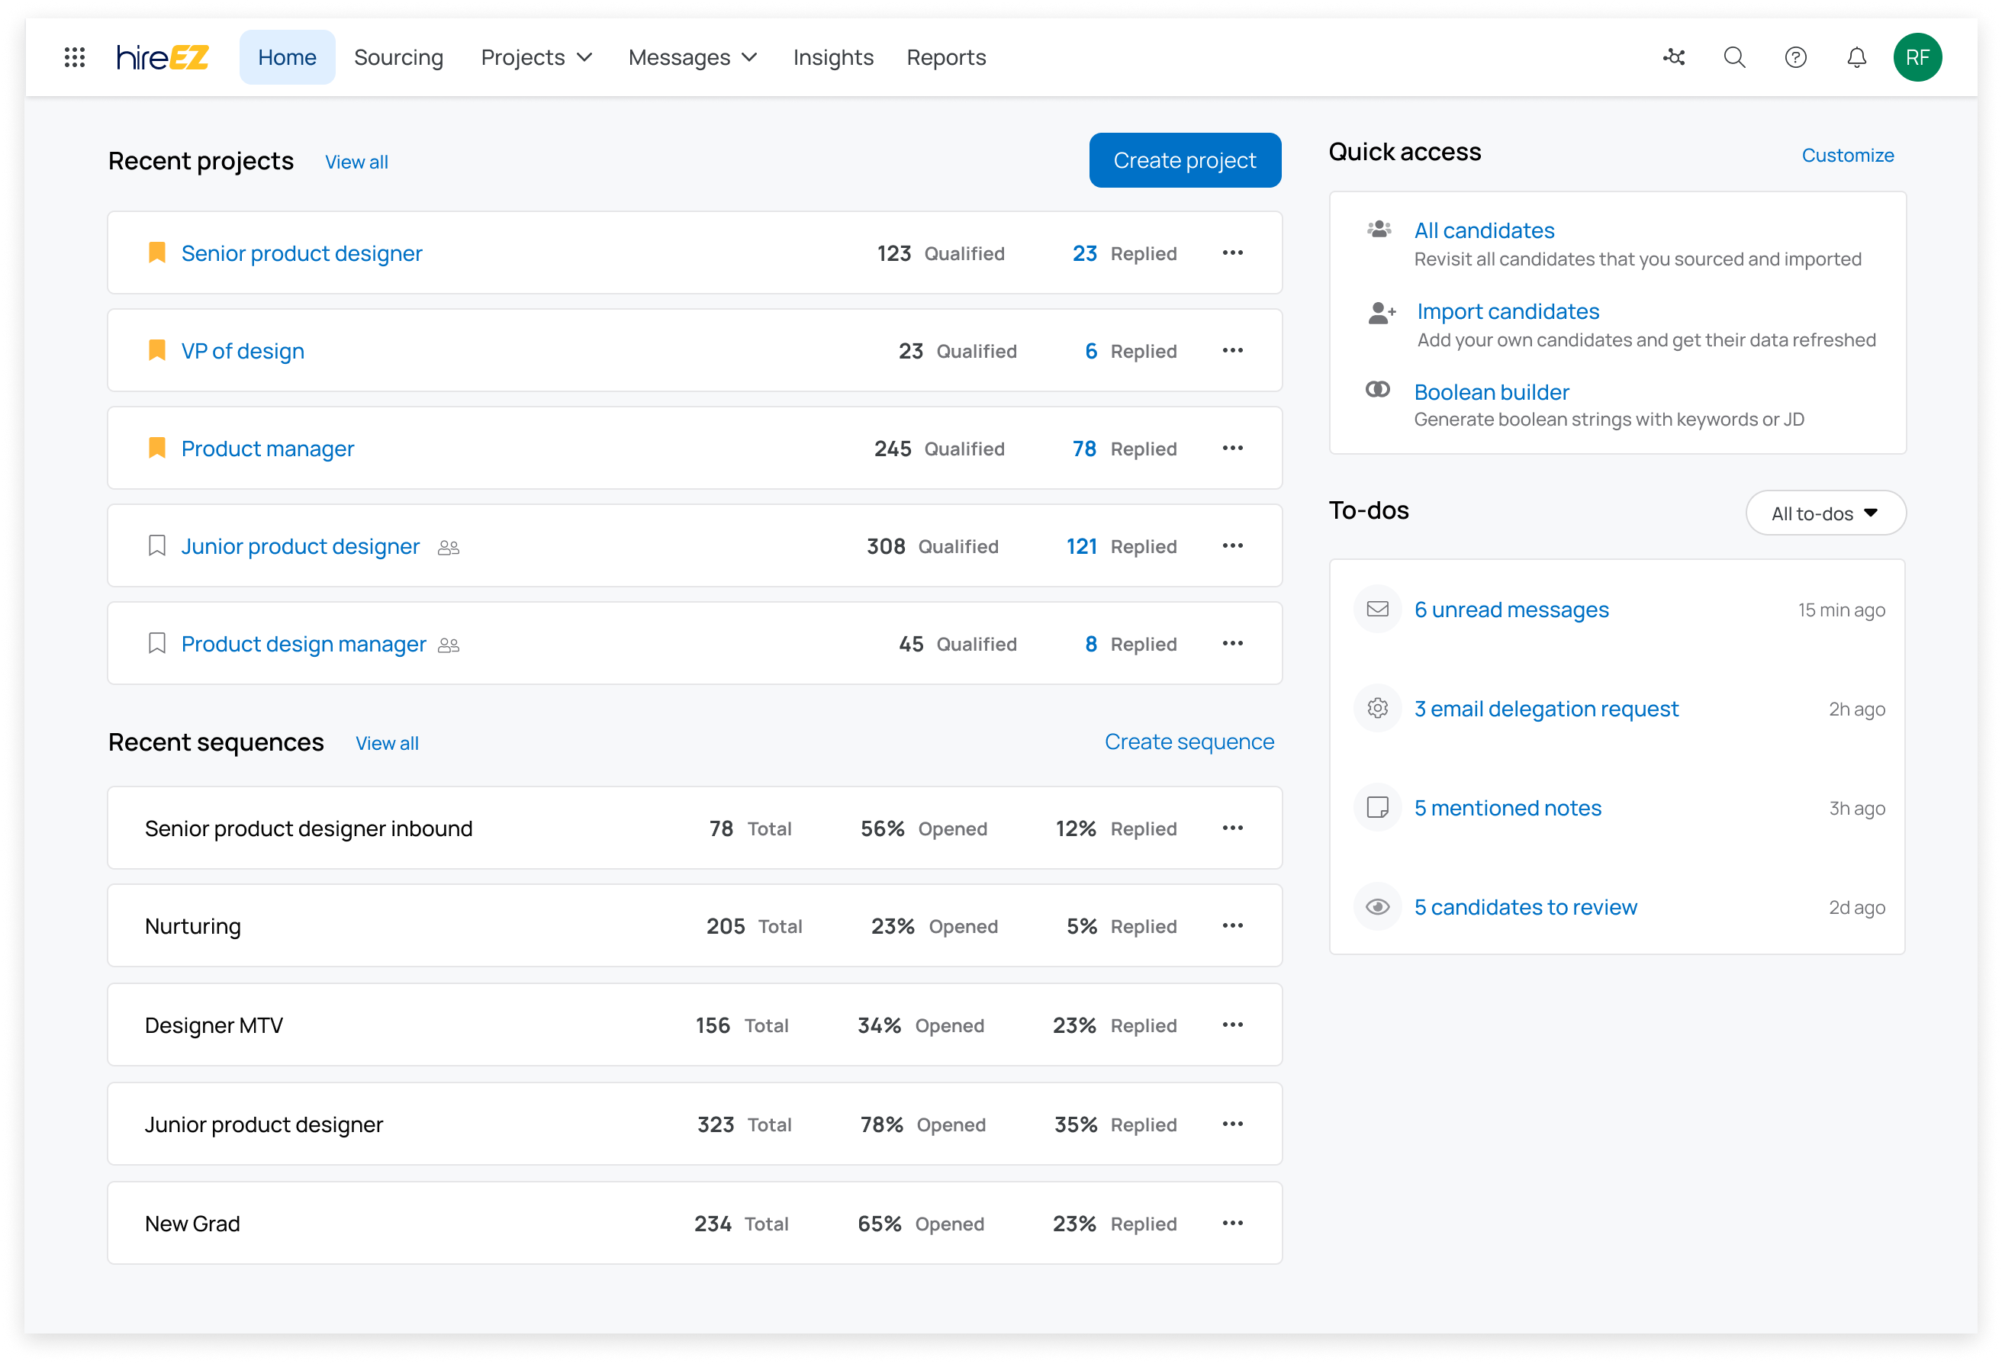Bookmark the Junior product designer project
Image resolution: width=2002 pixels, height=1364 pixels.
coord(156,546)
